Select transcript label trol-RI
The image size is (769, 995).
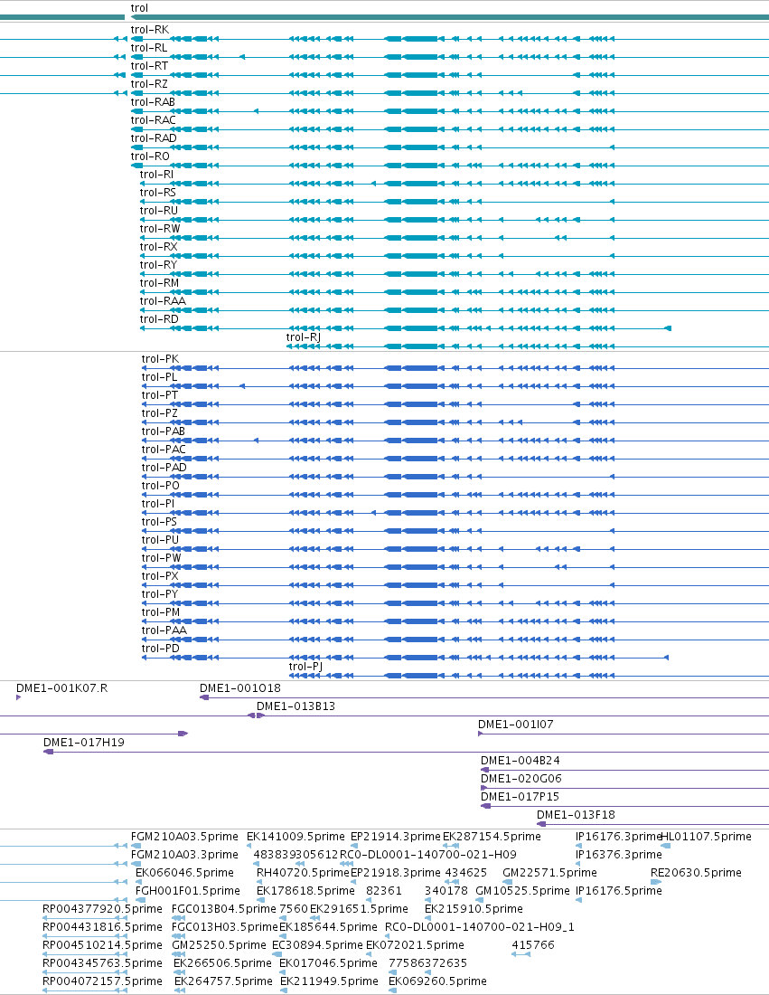pos(156,175)
